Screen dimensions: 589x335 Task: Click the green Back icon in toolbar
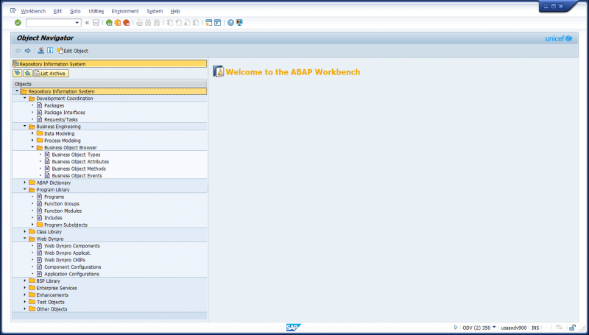click(109, 23)
